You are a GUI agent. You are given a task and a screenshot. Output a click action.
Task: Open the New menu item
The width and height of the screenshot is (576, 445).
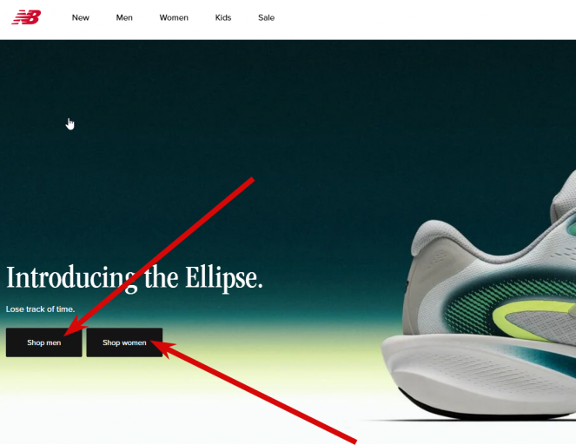pos(81,17)
